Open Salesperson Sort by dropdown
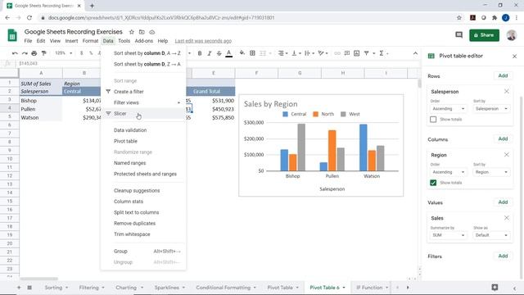524x295 pixels. tap(491, 109)
